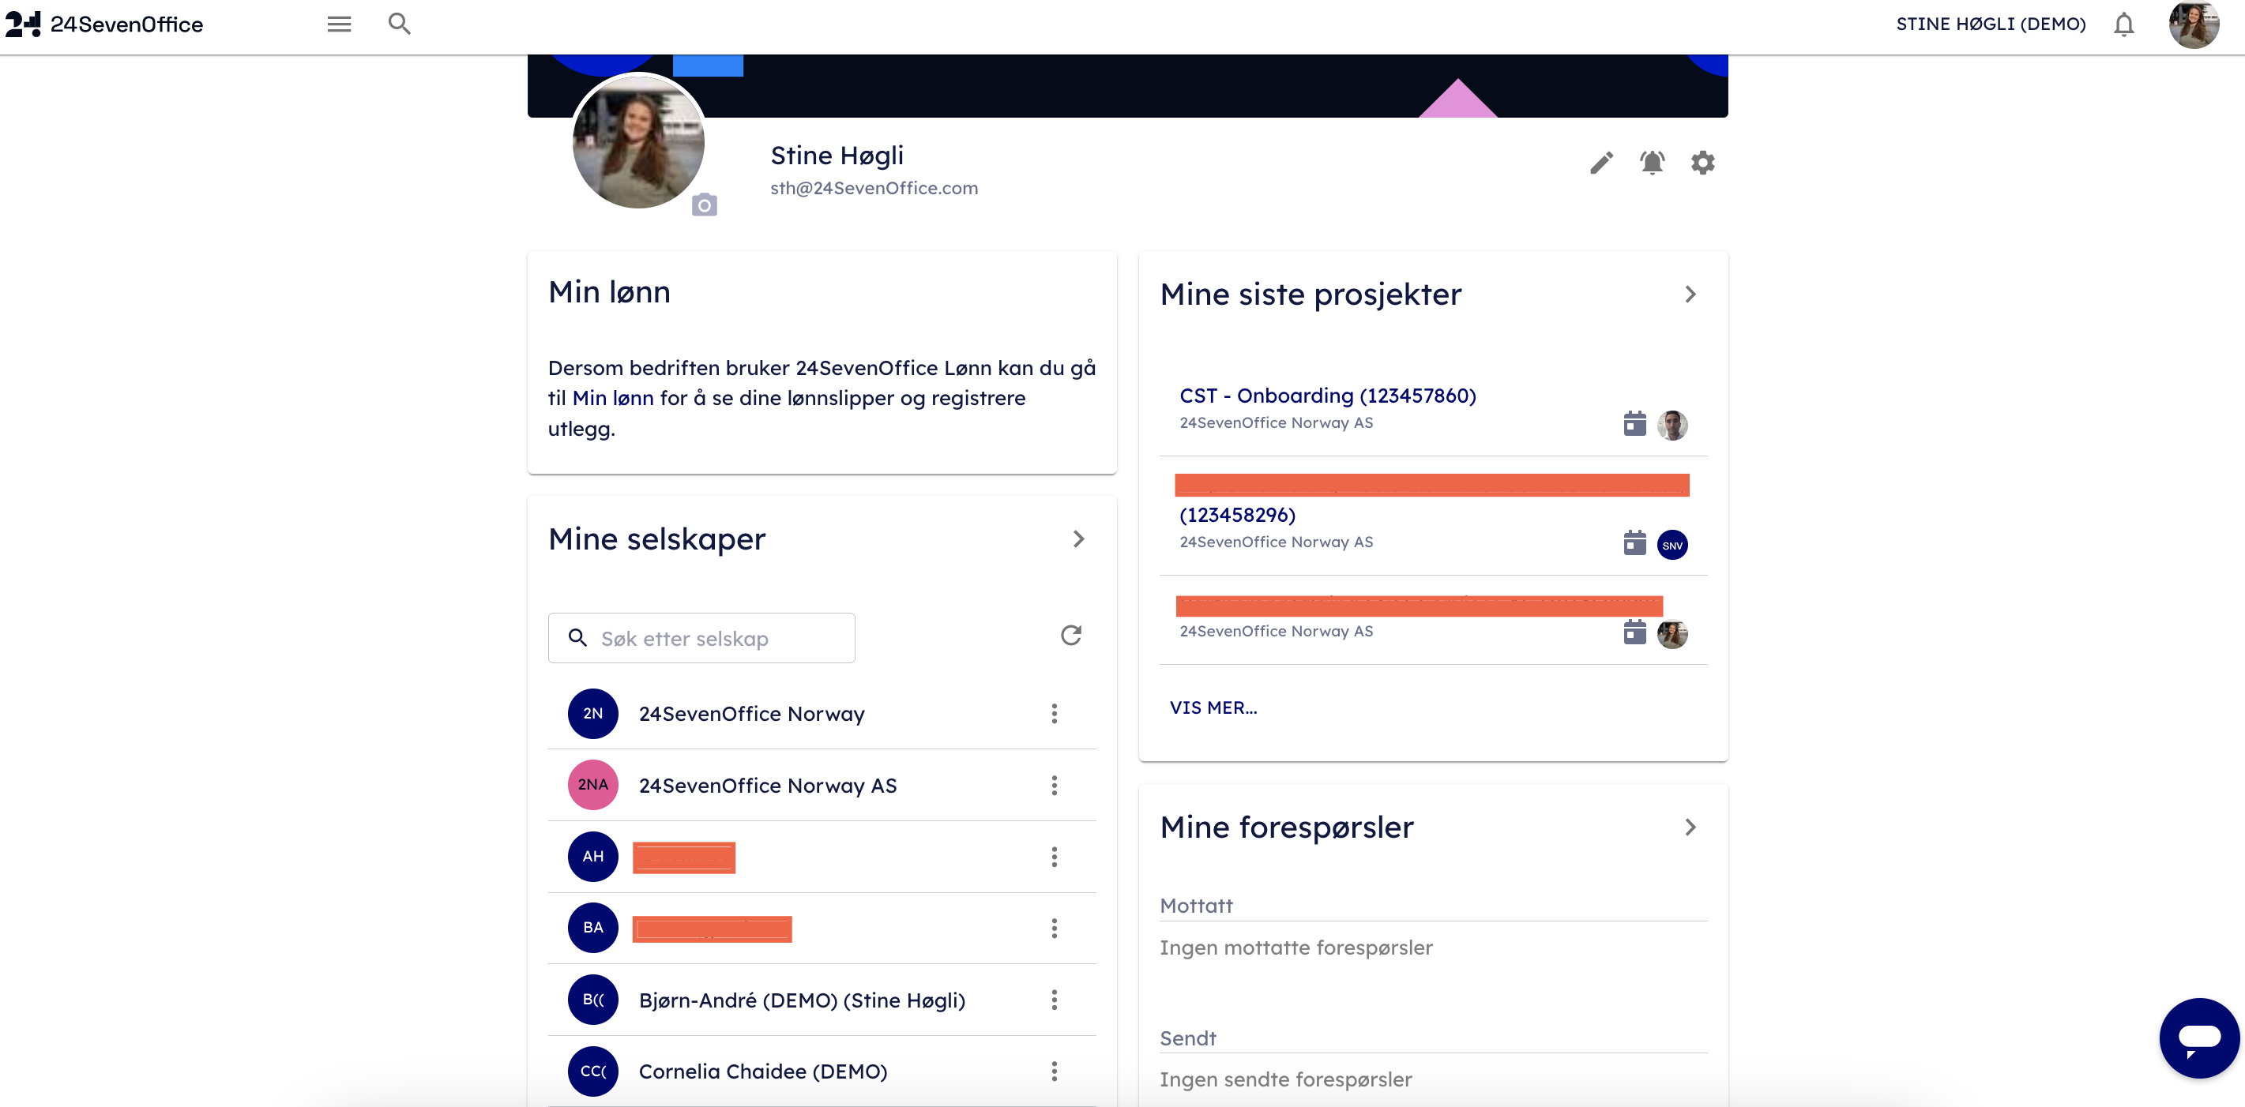Open the hamburger main menu
2245x1107 pixels.
coord(339,24)
